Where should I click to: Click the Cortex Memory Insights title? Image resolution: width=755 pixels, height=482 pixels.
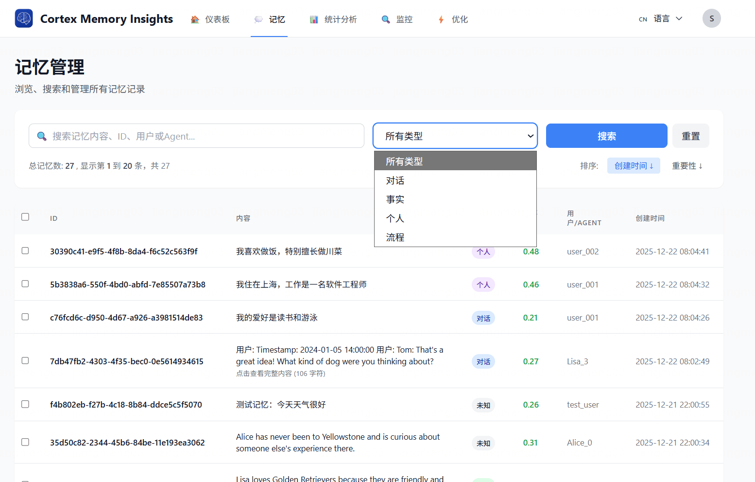[106, 19]
